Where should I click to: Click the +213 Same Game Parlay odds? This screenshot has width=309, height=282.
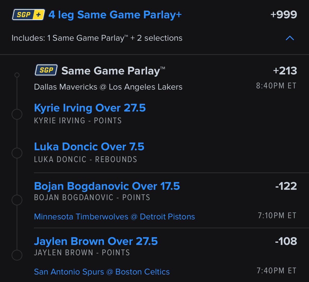coord(285,71)
